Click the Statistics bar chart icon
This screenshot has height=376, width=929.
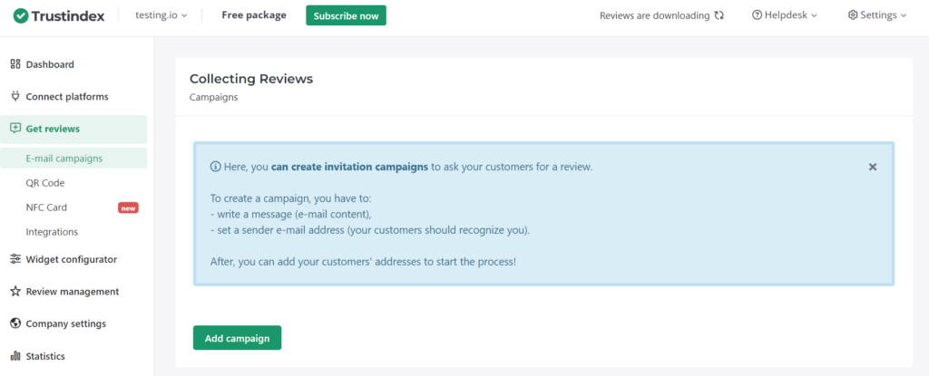click(15, 356)
